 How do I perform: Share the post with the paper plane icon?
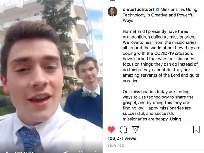[136, 129]
